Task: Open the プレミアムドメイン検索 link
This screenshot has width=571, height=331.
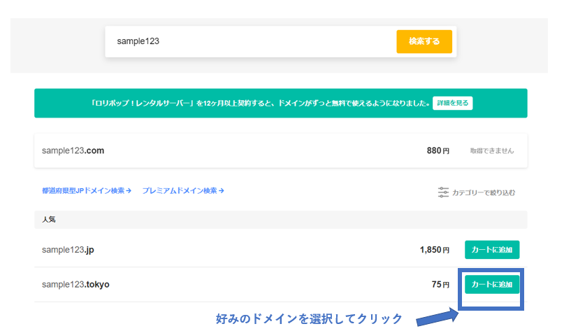Action: 180,190
